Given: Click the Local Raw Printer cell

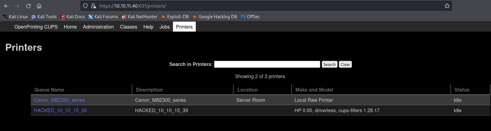Looking at the screenshot, I should point(314,100).
